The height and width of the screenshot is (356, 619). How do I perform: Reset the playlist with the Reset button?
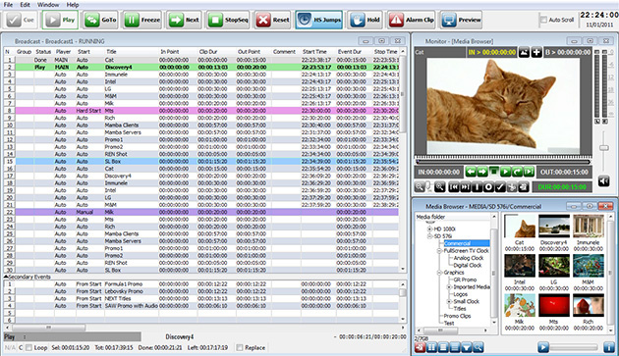click(x=273, y=20)
